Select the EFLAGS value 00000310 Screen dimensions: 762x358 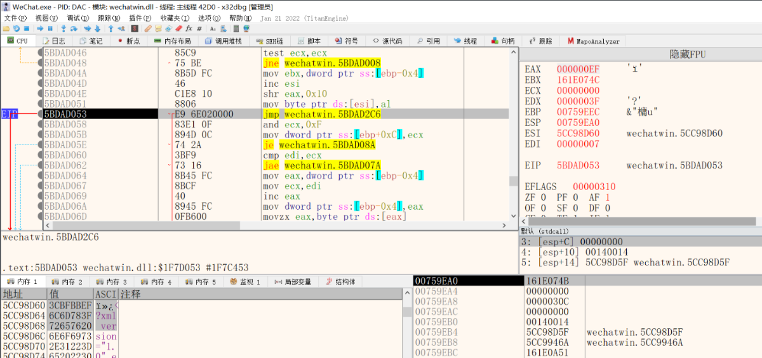pos(594,187)
